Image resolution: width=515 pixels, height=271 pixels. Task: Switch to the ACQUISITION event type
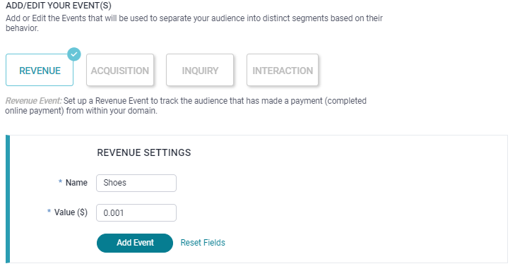tap(120, 70)
